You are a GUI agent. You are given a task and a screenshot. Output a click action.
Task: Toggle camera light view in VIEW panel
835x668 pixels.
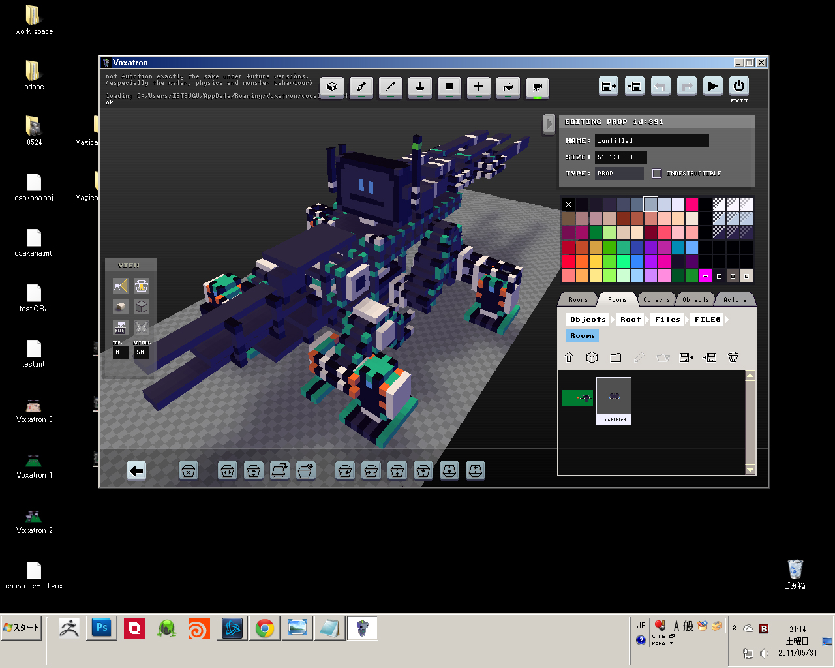(x=121, y=286)
